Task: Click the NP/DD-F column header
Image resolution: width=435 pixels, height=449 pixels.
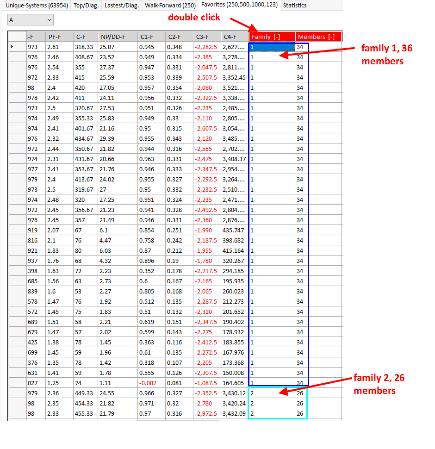Action: click(x=118, y=37)
